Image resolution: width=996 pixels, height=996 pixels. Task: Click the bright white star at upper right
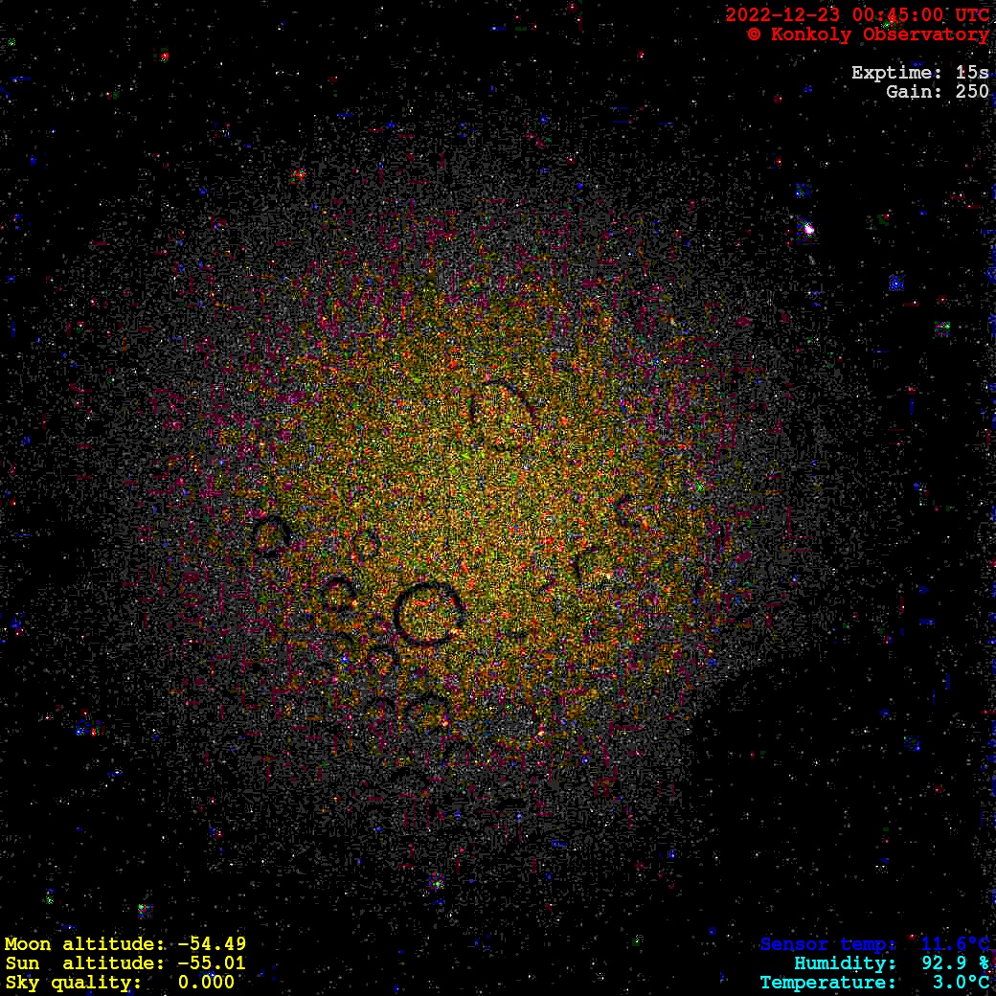pos(808,229)
